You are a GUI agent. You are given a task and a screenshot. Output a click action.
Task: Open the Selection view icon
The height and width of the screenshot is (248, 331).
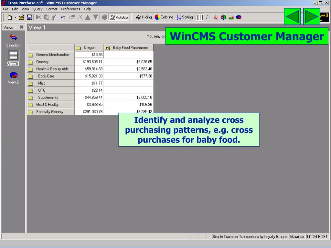pyautogui.click(x=13, y=37)
